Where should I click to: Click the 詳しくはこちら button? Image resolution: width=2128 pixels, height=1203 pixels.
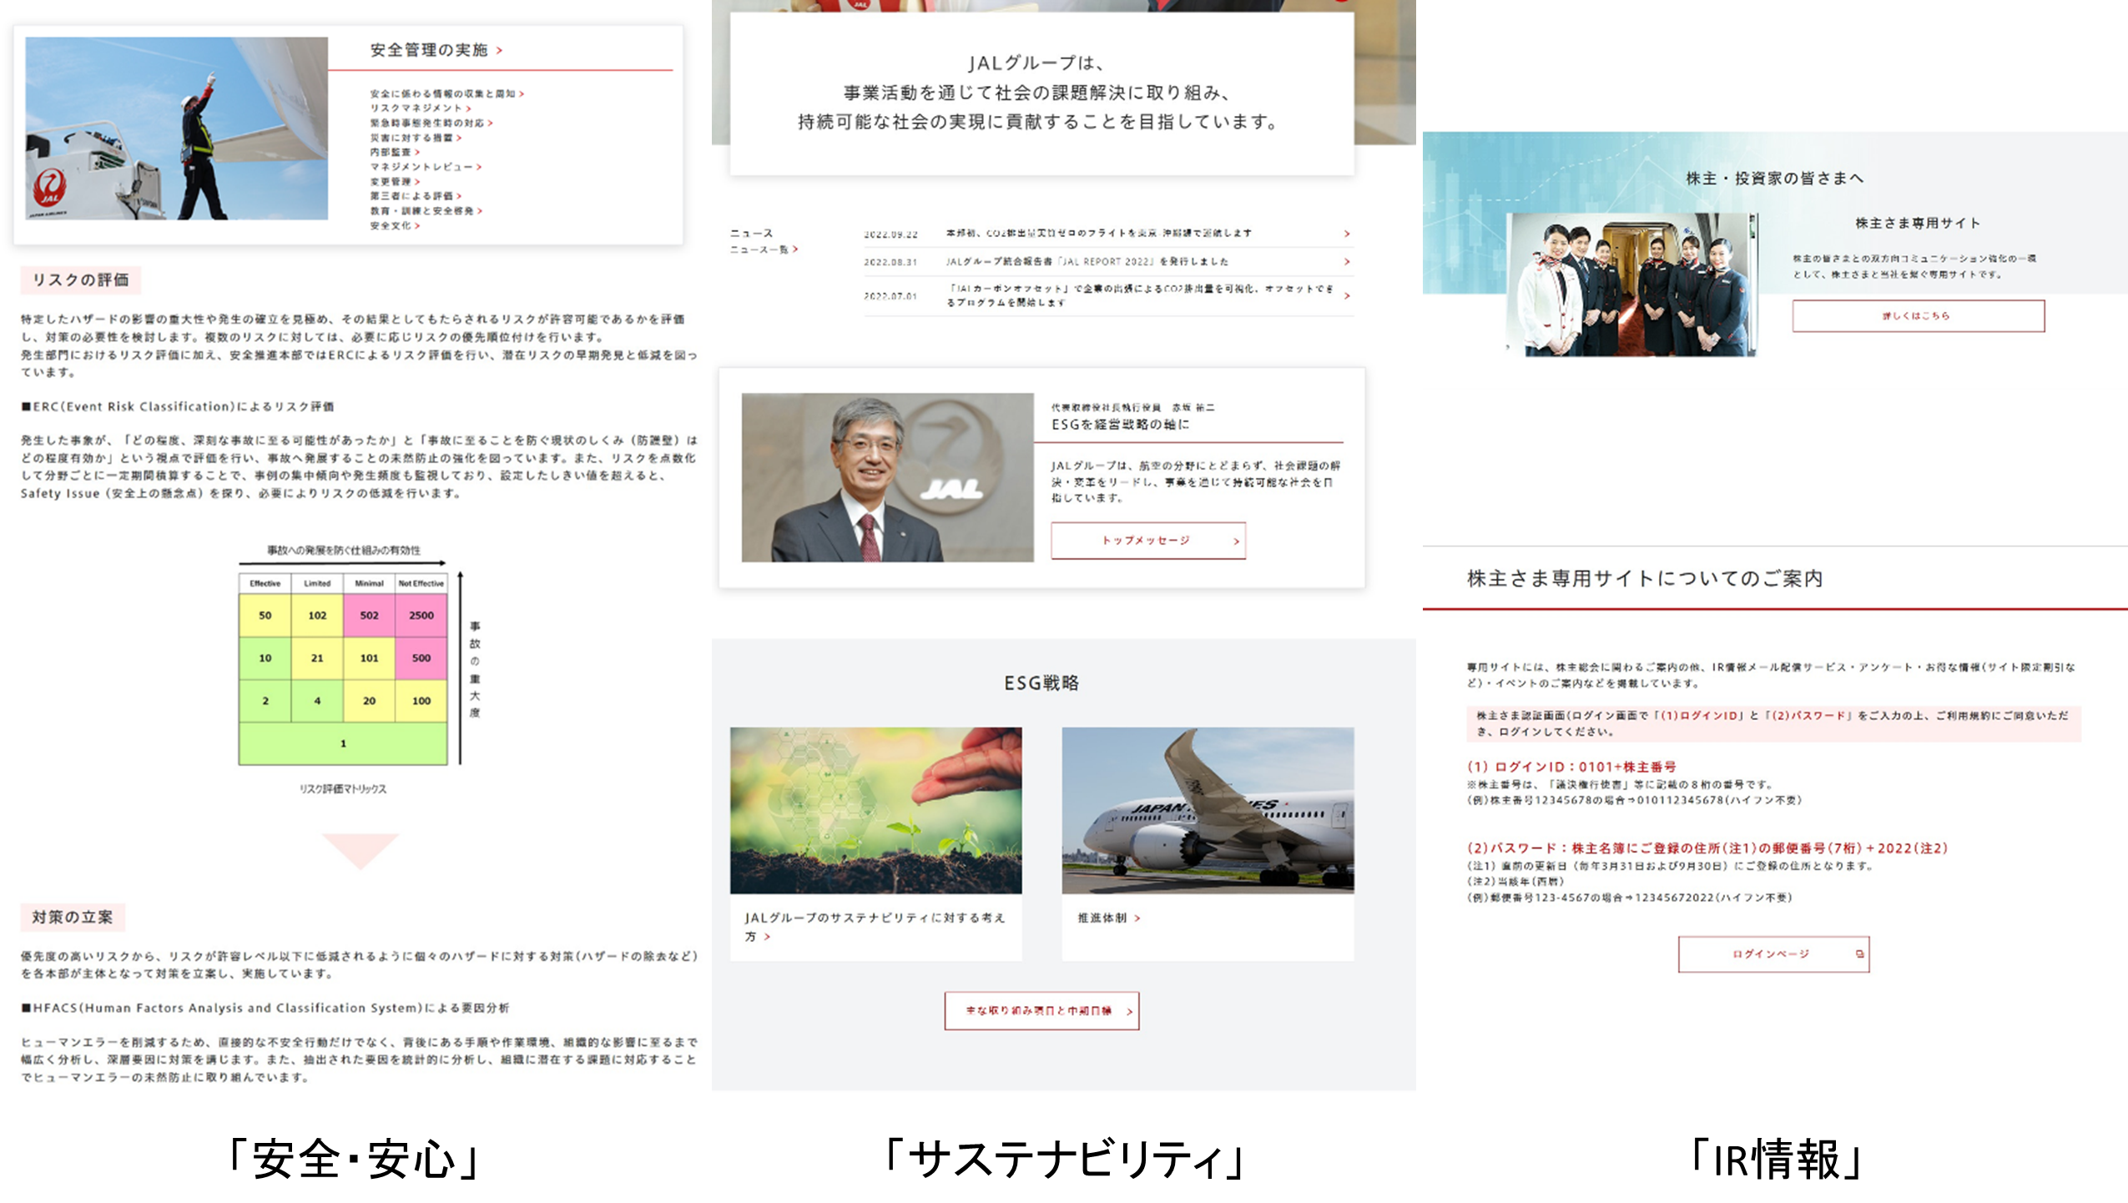pos(1918,316)
